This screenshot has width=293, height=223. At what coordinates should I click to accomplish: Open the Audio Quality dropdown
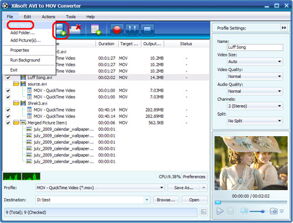(x=255, y=91)
